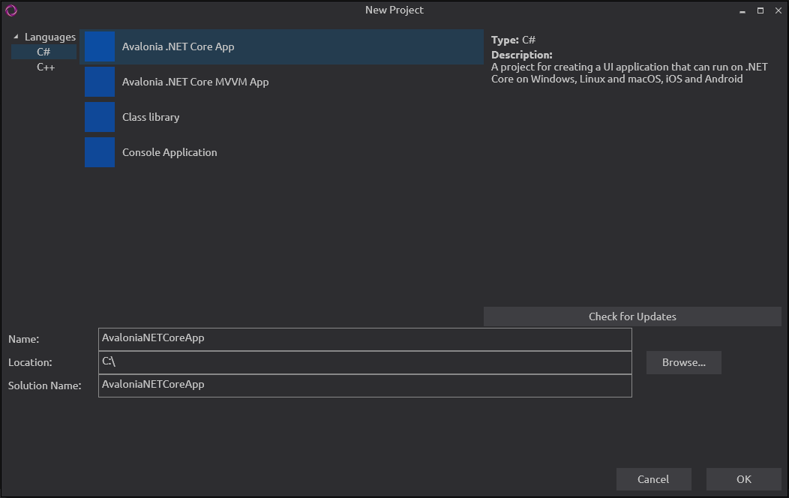The height and width of the screenshot is (498, 789).
Task: Confirm project creation with OK
Action: point(743,479)
